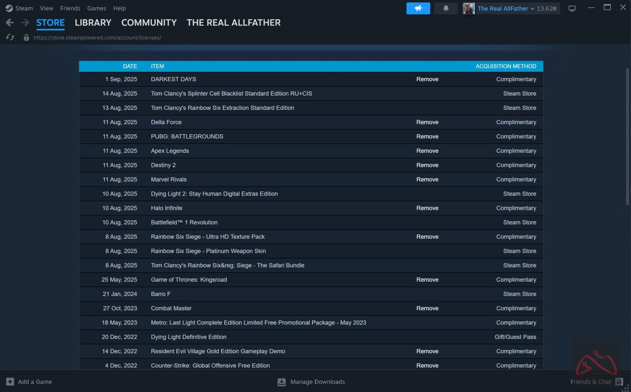Click the forward navigation arrow
Image resolution: width=631 pixels, height=392 pixels.
(25, 23)
